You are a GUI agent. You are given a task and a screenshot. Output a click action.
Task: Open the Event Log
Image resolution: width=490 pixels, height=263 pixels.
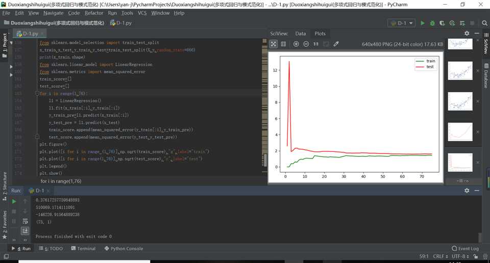click(x=465, y=249)
